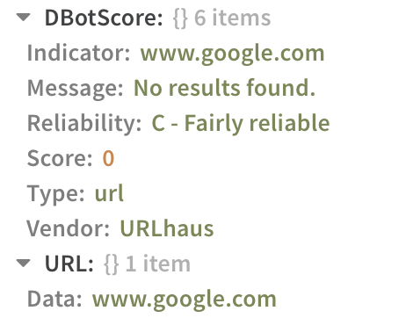Click the '6 items' count beside DBotScore
The image size is (406, 318).
click(x=233, y=18)
